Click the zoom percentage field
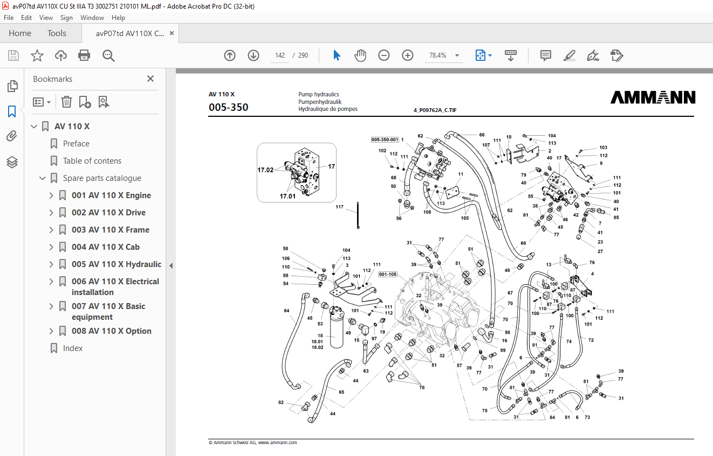This screenshot has height=456, width=713. (x=438, y=55)
